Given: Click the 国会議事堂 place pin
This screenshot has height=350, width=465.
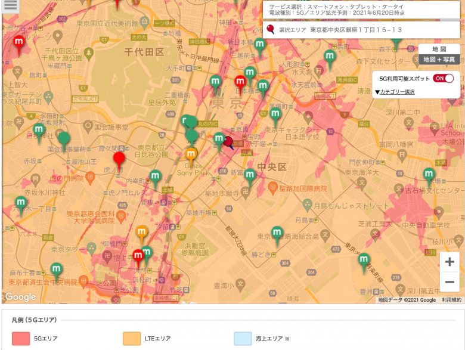Looking at the screenshot, I should click(x=88, y=126).
